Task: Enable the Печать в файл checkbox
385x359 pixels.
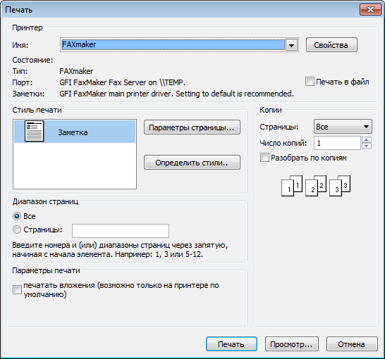Action: coord(310,82)
